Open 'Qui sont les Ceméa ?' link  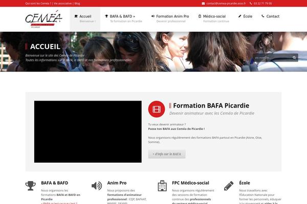[38, 4]
